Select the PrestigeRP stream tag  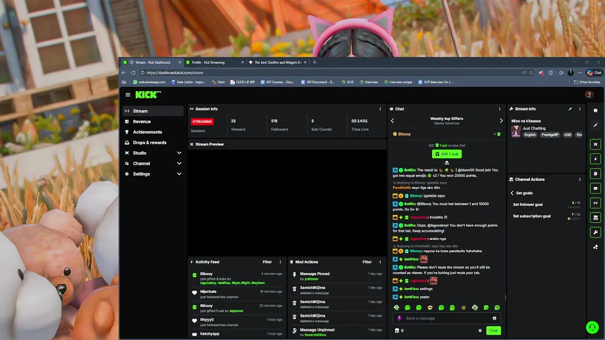click(x=550, y=135)
